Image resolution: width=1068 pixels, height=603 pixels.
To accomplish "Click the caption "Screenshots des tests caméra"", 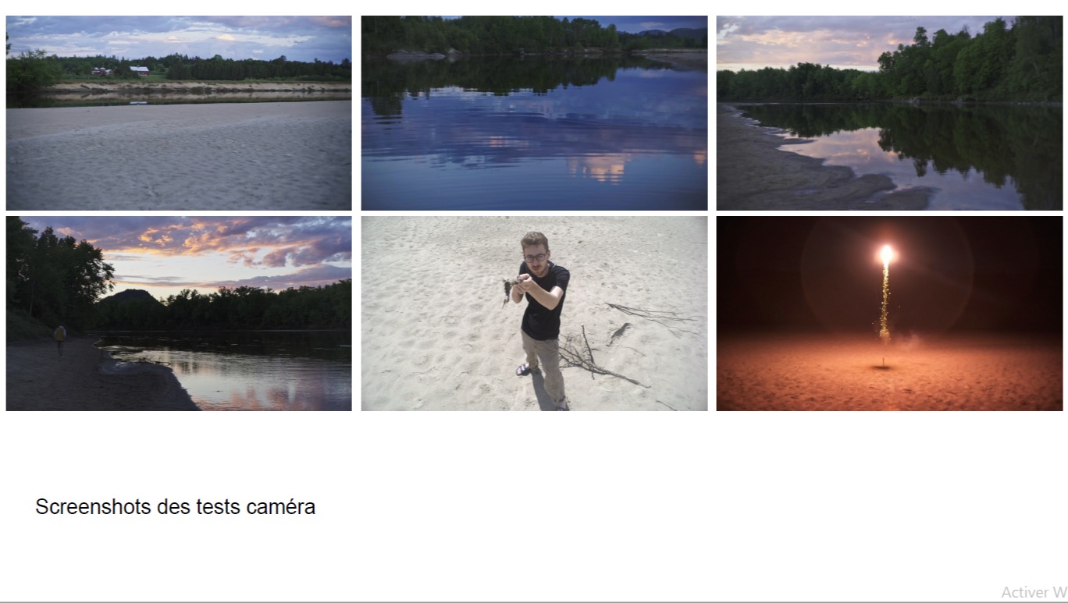I will click(x=176, y=507).
